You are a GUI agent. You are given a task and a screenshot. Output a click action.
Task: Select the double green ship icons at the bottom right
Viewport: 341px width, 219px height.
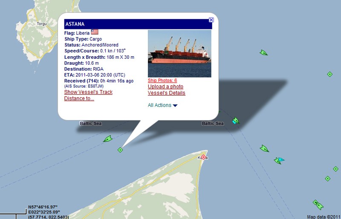coord(318,205)
